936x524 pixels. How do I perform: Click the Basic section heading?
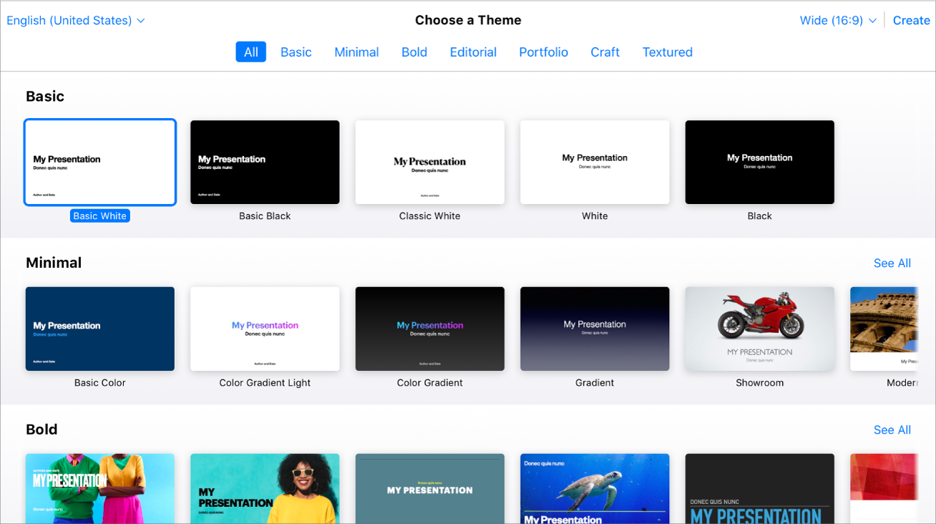tap(45, 97)
